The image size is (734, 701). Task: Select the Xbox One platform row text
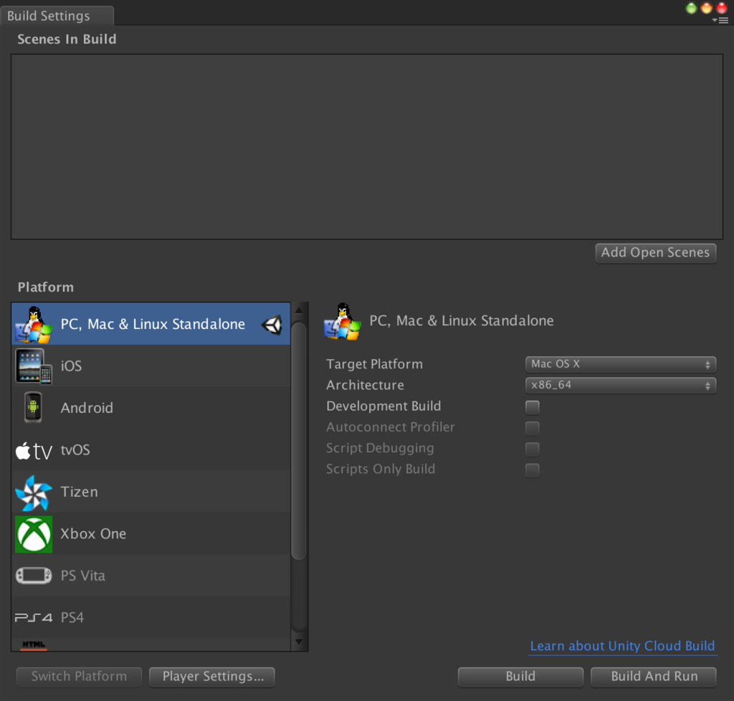pyautogui.click(x=93, y=534)
